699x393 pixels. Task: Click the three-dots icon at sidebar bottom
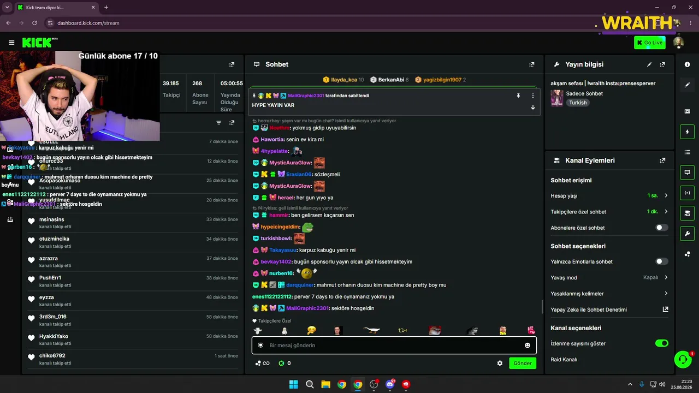point(687,254)
